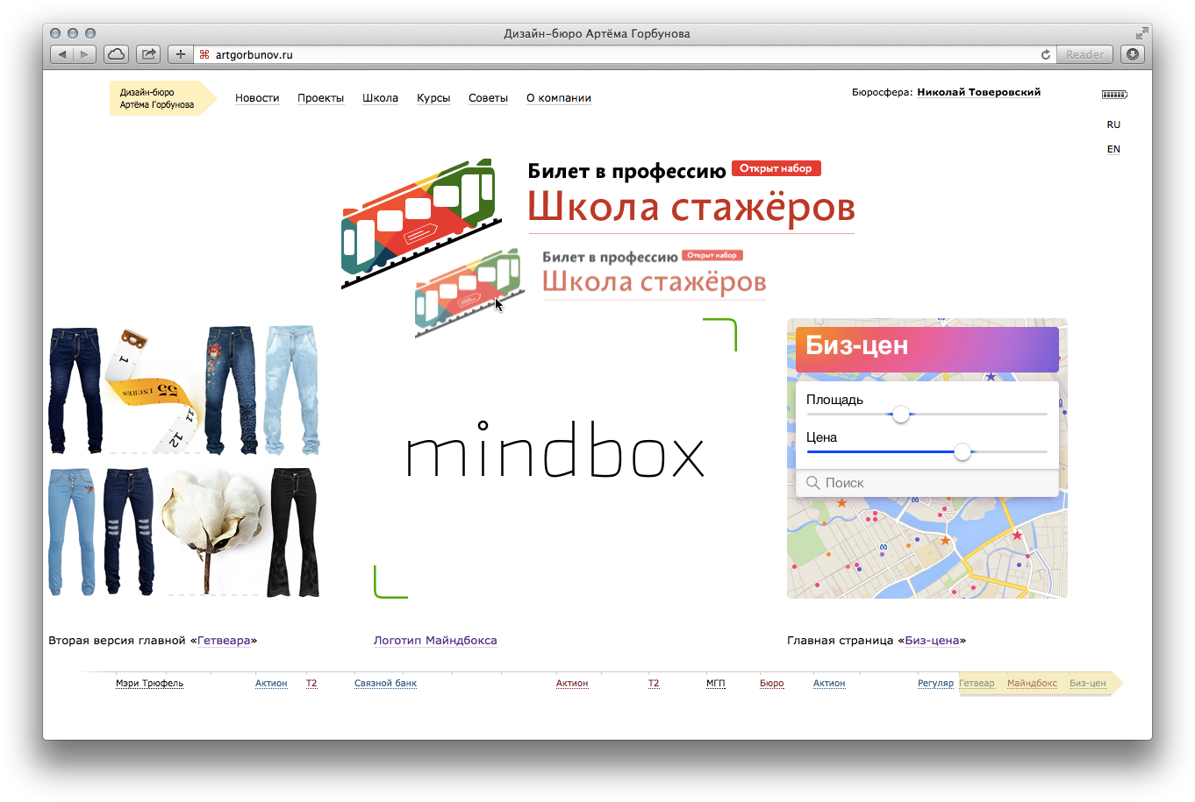This screenshot has width=1195, height=802.
Task: Click the Reader button in address bar
Action: tap(1084, 54)
